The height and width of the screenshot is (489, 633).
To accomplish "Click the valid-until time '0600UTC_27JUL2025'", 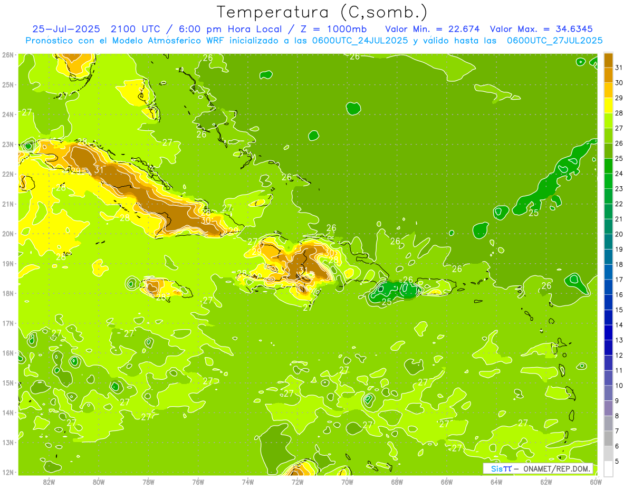I will pos(554,41).
